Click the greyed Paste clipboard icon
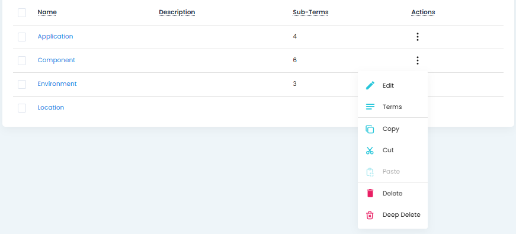 pyautogui.click(x=370, y=172)
